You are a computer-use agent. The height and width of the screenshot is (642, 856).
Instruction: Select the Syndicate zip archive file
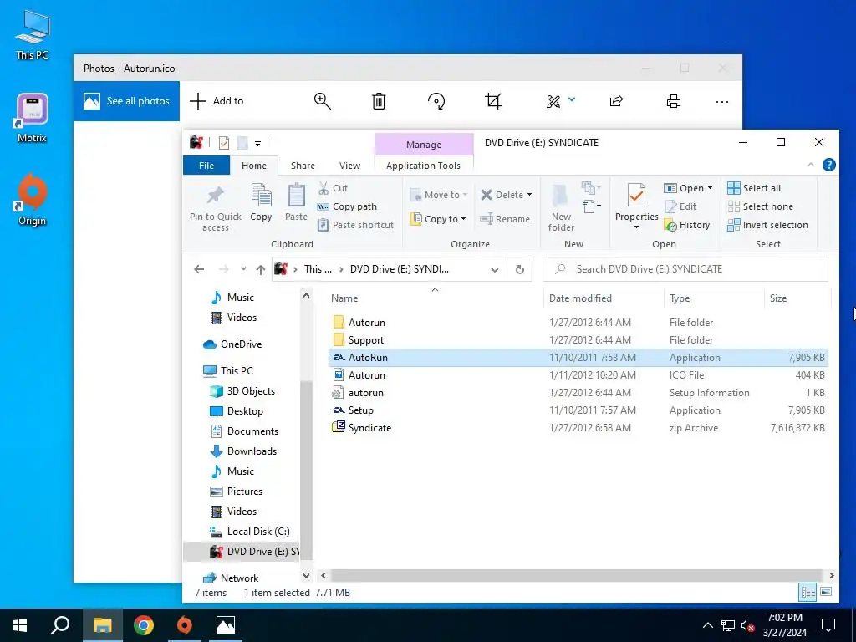[578, 428]
